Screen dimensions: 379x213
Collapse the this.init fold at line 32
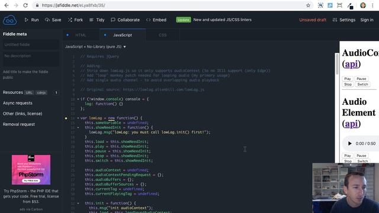pos(78,204)
